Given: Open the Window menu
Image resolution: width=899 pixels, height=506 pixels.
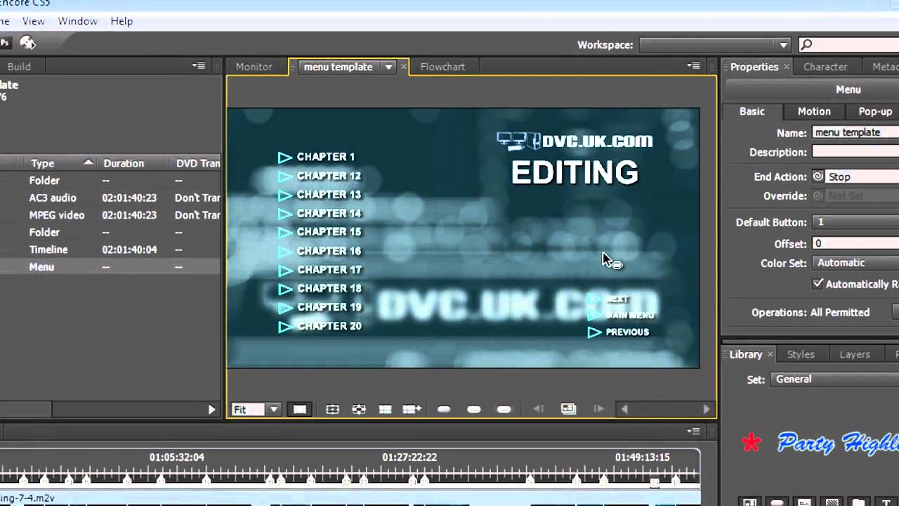Looking at the screenshot, I should click(77, 21).
